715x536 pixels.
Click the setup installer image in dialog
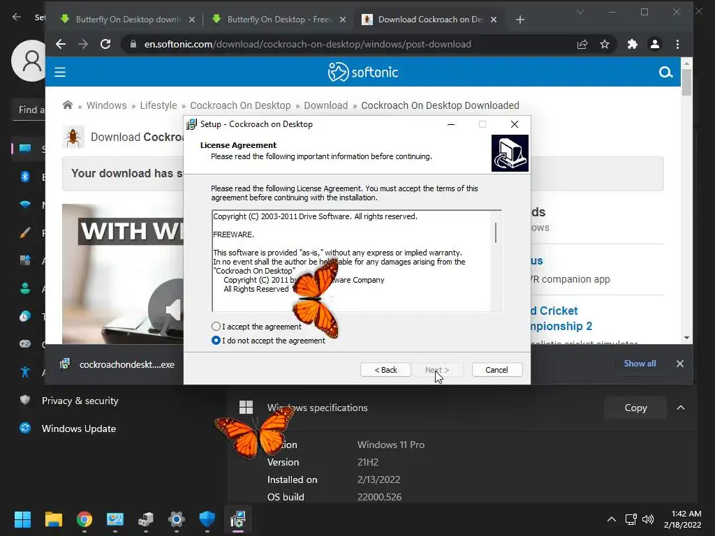[x=510, y=153]
